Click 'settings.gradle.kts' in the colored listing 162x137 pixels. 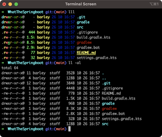pyautogui.click(x=97, y=58)
